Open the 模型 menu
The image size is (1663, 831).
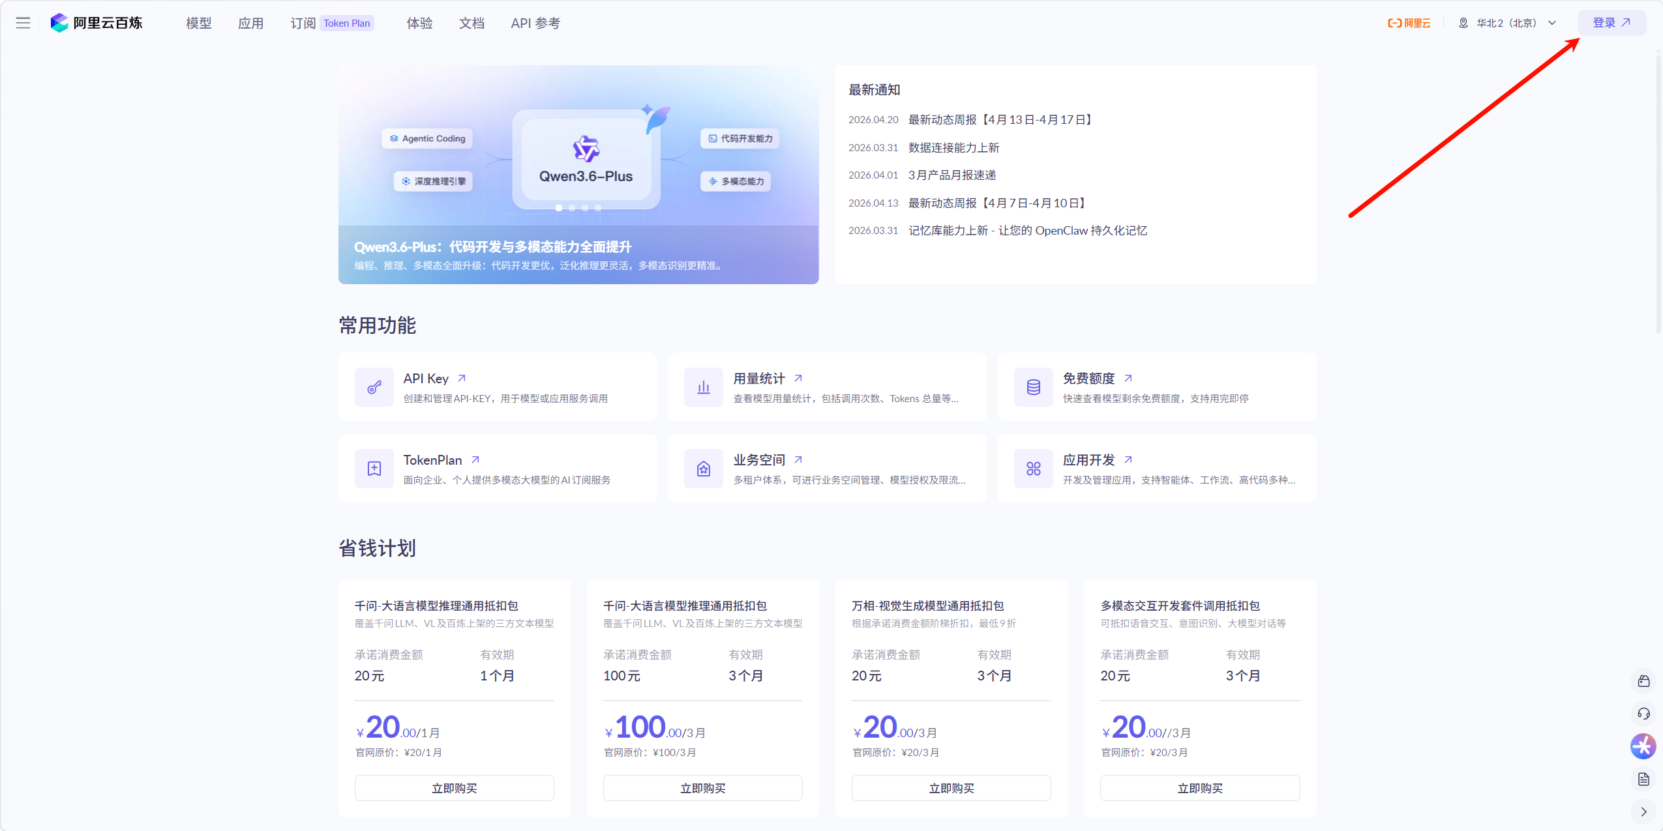(199, 23)
